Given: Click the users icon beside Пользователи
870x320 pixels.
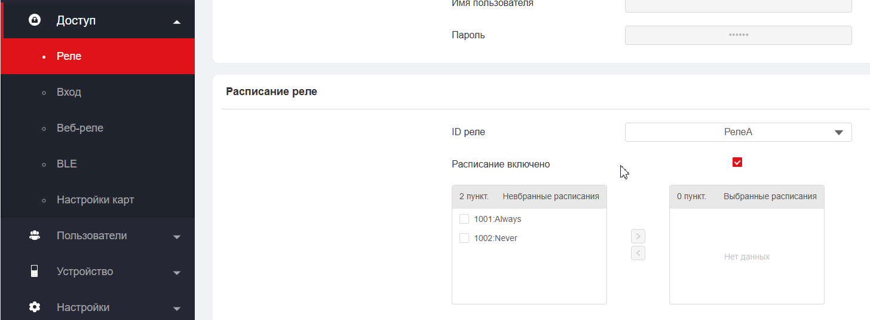Looking at the screenshot, I should coord(35,236).
